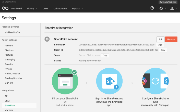Screen dimensions: 180x112
Task: Click the red Remove button
Action: pos(171,39)
